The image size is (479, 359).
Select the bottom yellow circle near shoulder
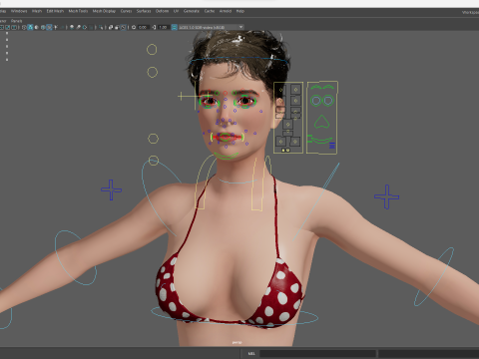(154, 161)
